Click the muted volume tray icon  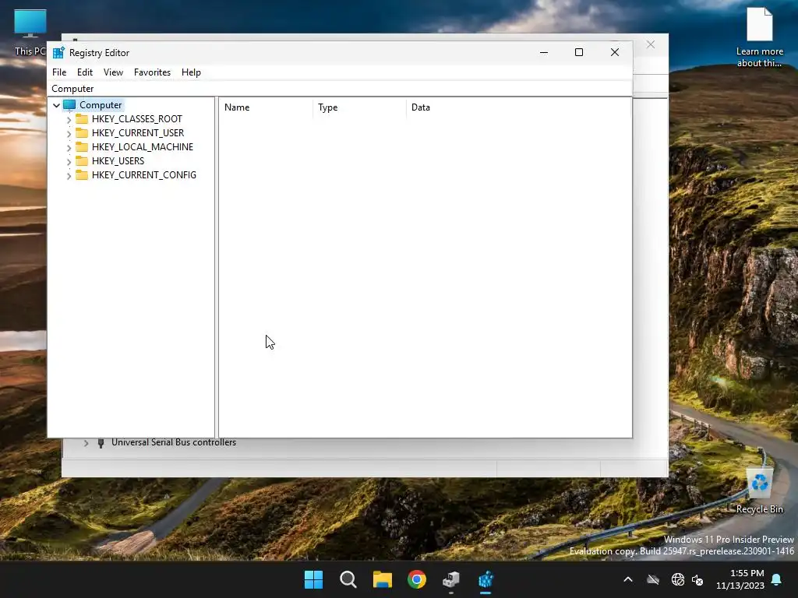pyautogui.click(x=697, y=579)
